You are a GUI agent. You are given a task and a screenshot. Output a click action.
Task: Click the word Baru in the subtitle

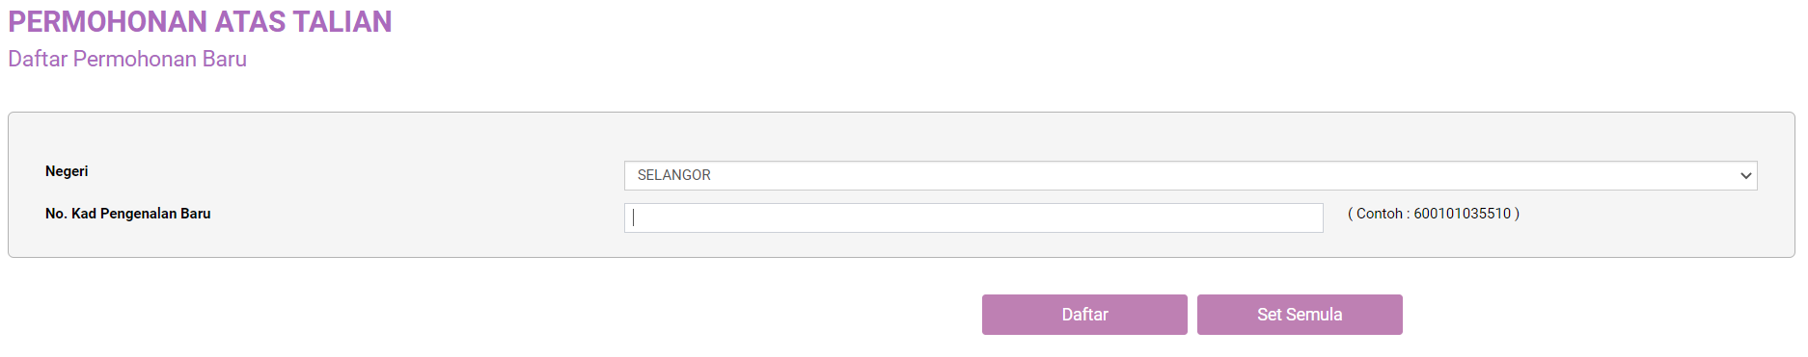[x=225, y=59]
